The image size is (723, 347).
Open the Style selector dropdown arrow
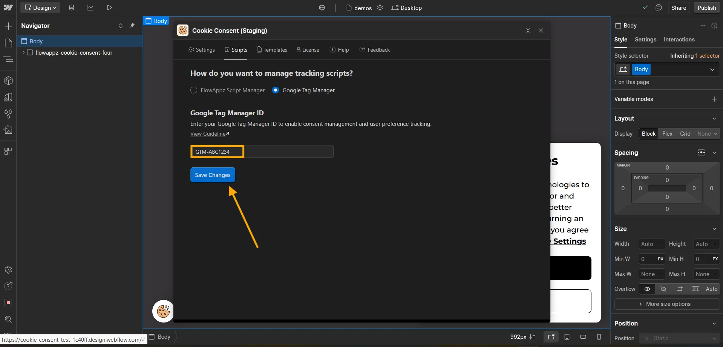click(712, 69)
